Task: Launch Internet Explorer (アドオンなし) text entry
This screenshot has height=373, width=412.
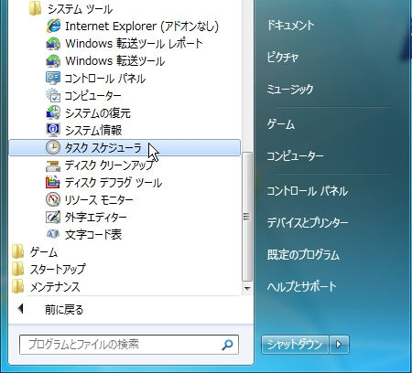Action: click(142, 27)
